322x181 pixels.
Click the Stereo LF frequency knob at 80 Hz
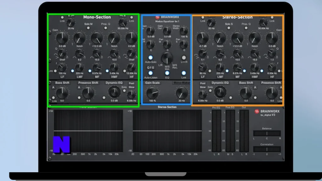[203, 67]
